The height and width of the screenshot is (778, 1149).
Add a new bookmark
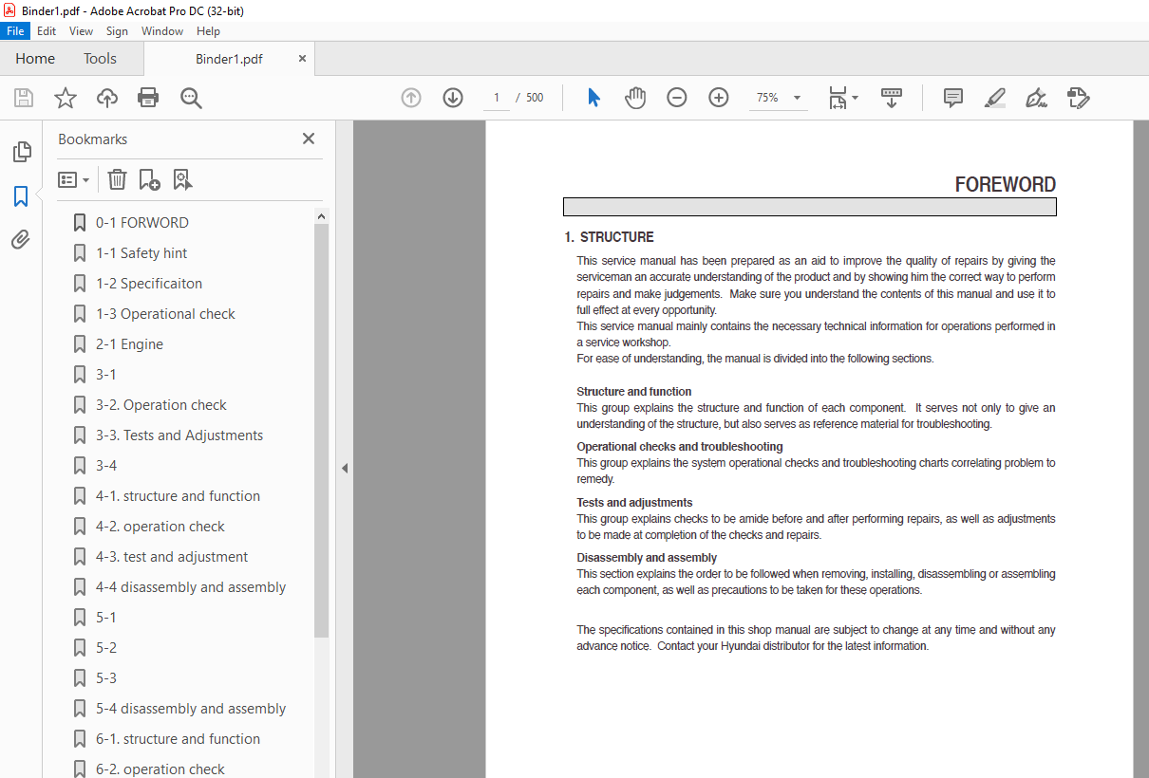click(149, 179)
